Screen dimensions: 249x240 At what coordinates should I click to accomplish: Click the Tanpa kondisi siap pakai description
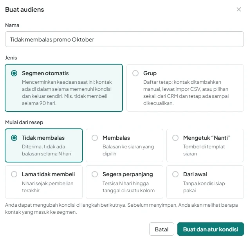(x=204, y=187)
